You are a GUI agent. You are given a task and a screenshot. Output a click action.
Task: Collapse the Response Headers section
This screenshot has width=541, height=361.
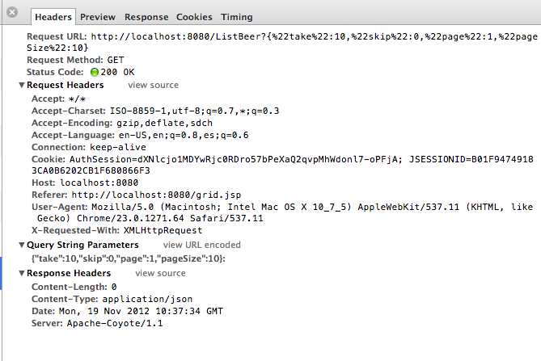(x=22, y=273)
